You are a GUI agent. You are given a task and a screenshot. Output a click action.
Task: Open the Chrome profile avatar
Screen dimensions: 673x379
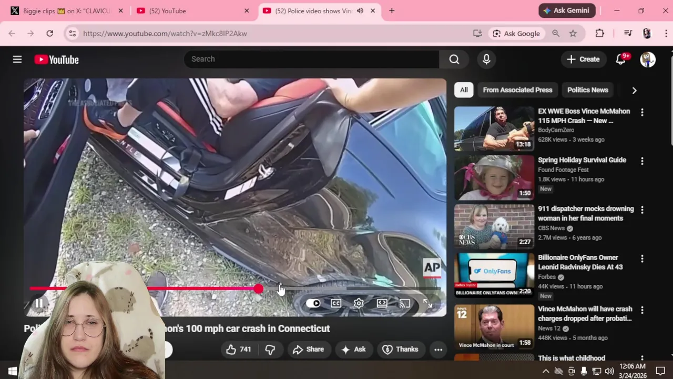(x=647, y=33)
